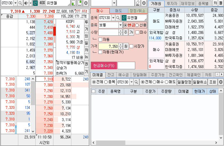Switch to the 정정/취소 tab

pyautogui.click(x=138, y=11)
